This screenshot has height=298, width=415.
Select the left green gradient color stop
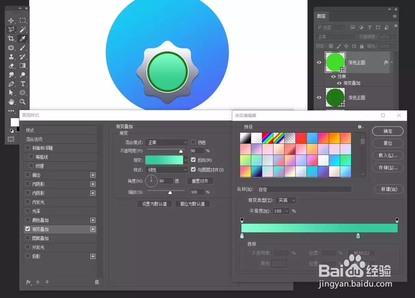click(x=242, y=236)
